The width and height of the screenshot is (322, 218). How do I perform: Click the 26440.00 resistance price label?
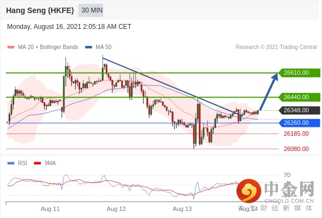[x=299, y=97]
